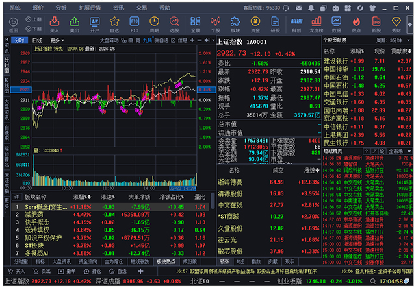Select the 领涨 tab under stock list
Screen dimensions: 416x288
click(225, 262)
